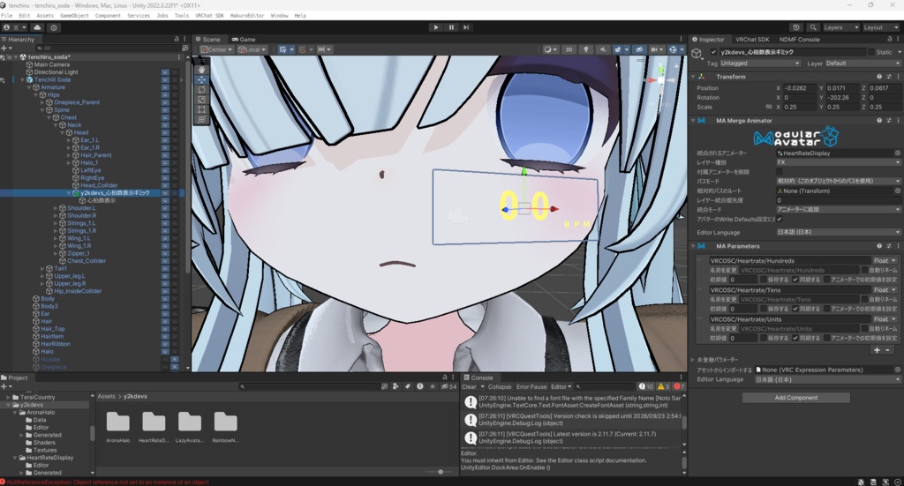Screen dimensions: 904x486
Task: Select the Hand view tool in the Scene
Action: 201,69
